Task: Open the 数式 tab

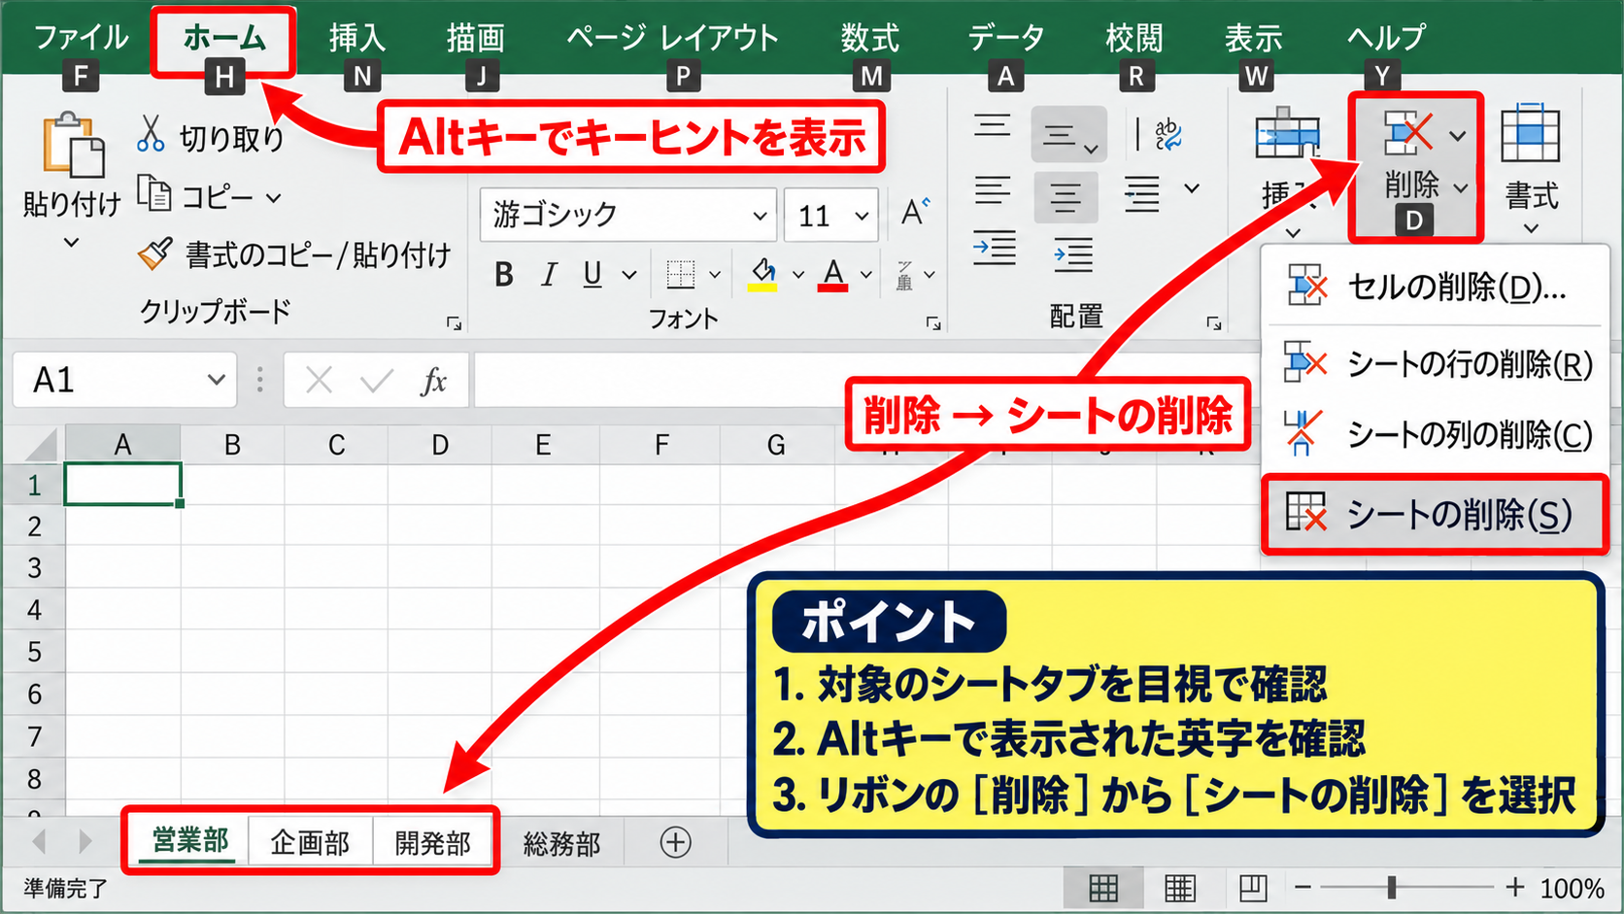Action: tap(870, 38)
